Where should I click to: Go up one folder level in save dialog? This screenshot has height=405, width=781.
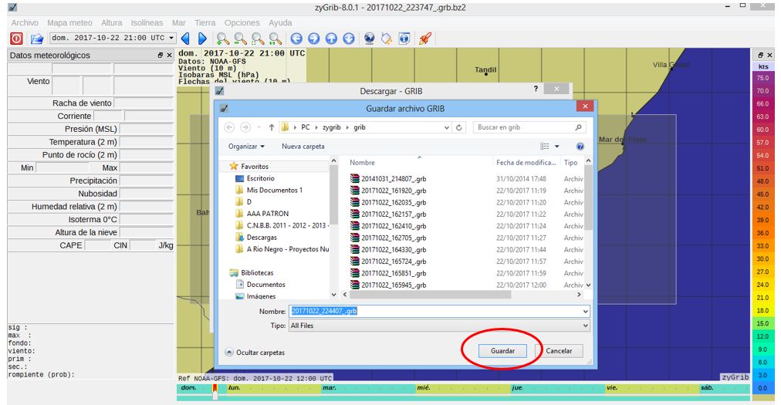272,127
